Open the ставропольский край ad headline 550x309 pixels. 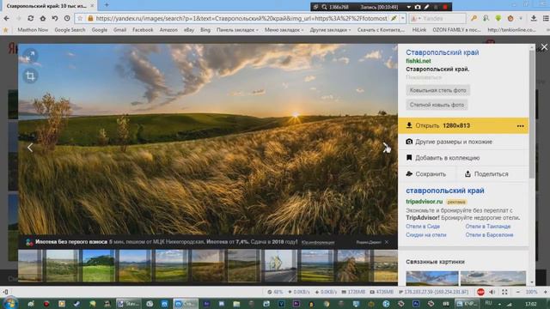pyautogui.click(x=445, y=191)
